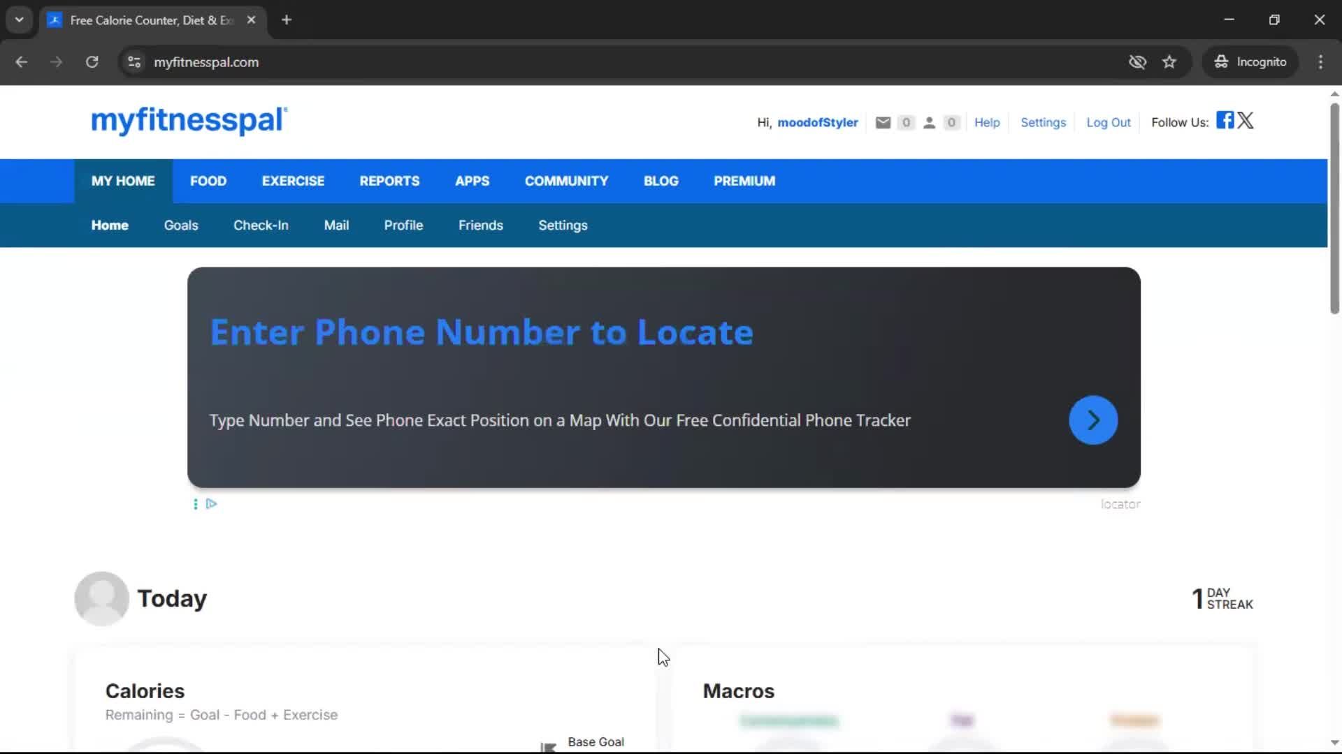Viewport: 1342px width, 754px height.
Task: Click the 1 DAY STREAK indicator
Action: pyautogui.click(x=1222, y=598)
